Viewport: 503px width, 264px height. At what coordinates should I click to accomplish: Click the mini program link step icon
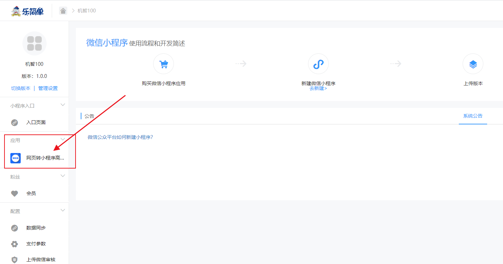(318, 64)
